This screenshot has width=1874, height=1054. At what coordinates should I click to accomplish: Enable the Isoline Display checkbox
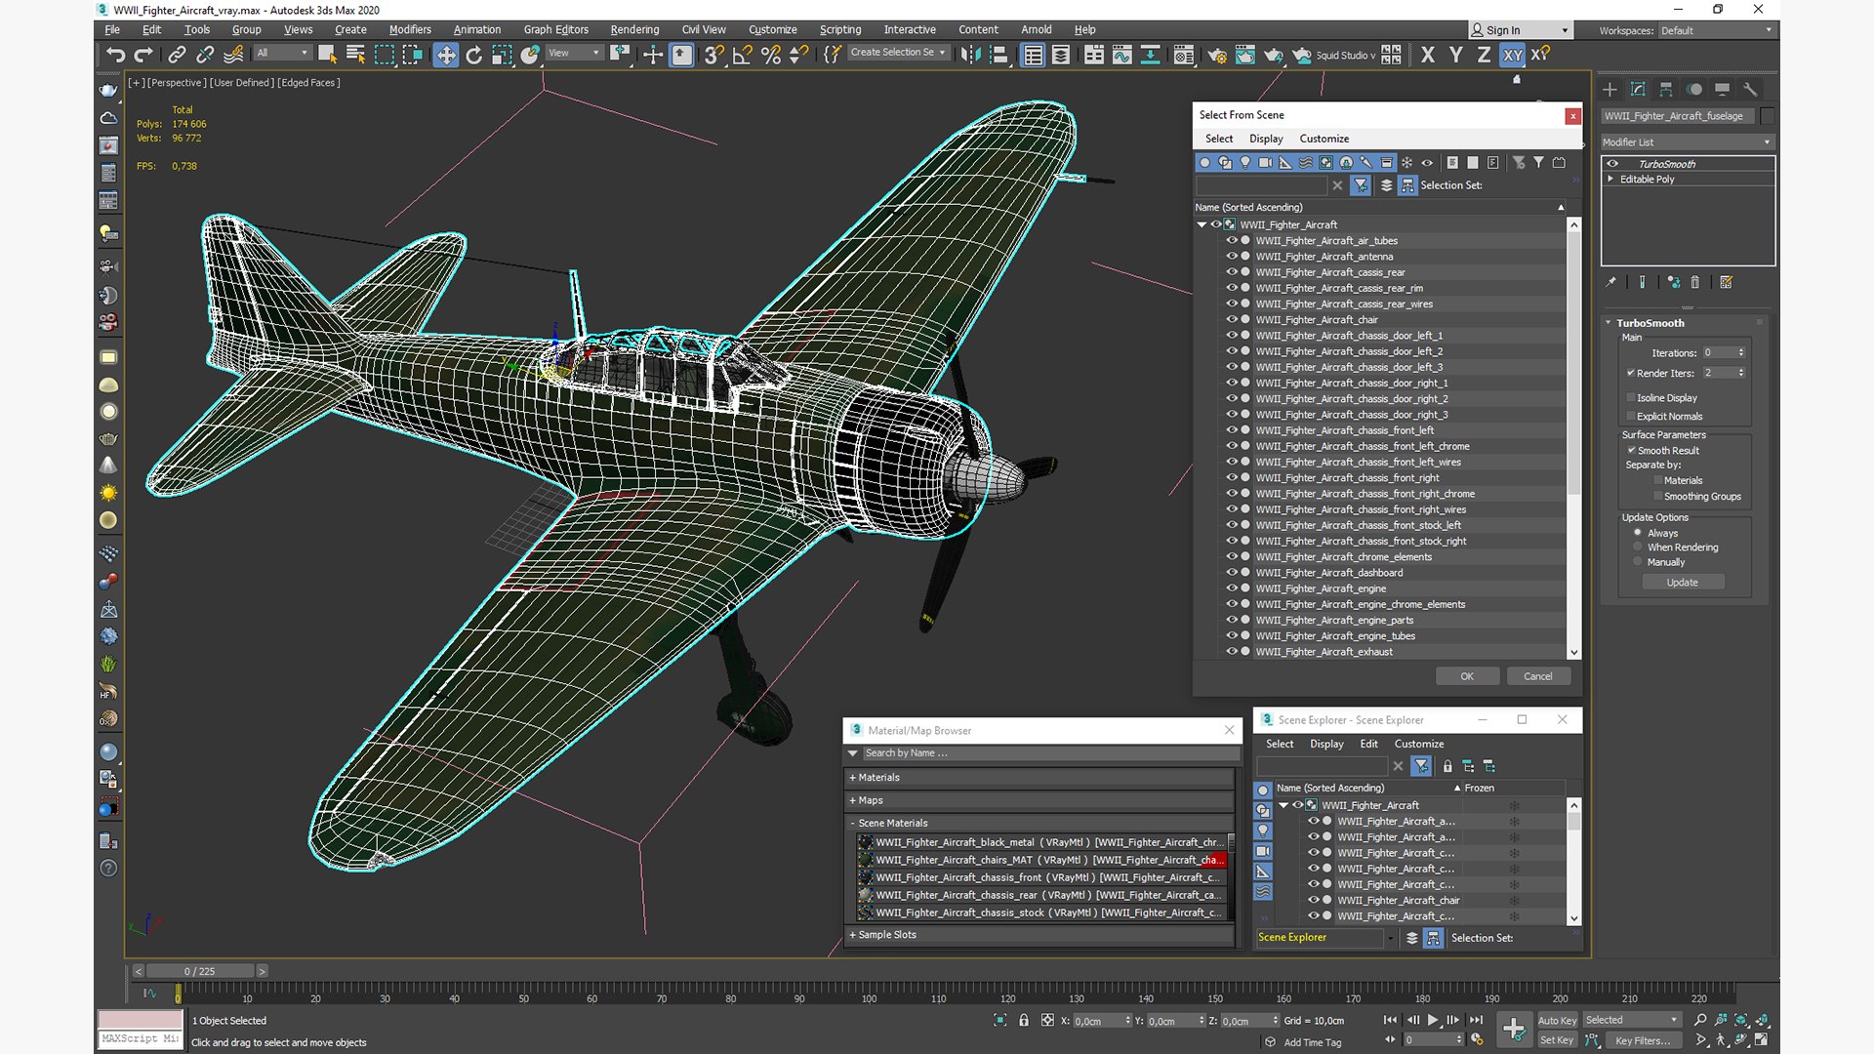(1631, 397)
